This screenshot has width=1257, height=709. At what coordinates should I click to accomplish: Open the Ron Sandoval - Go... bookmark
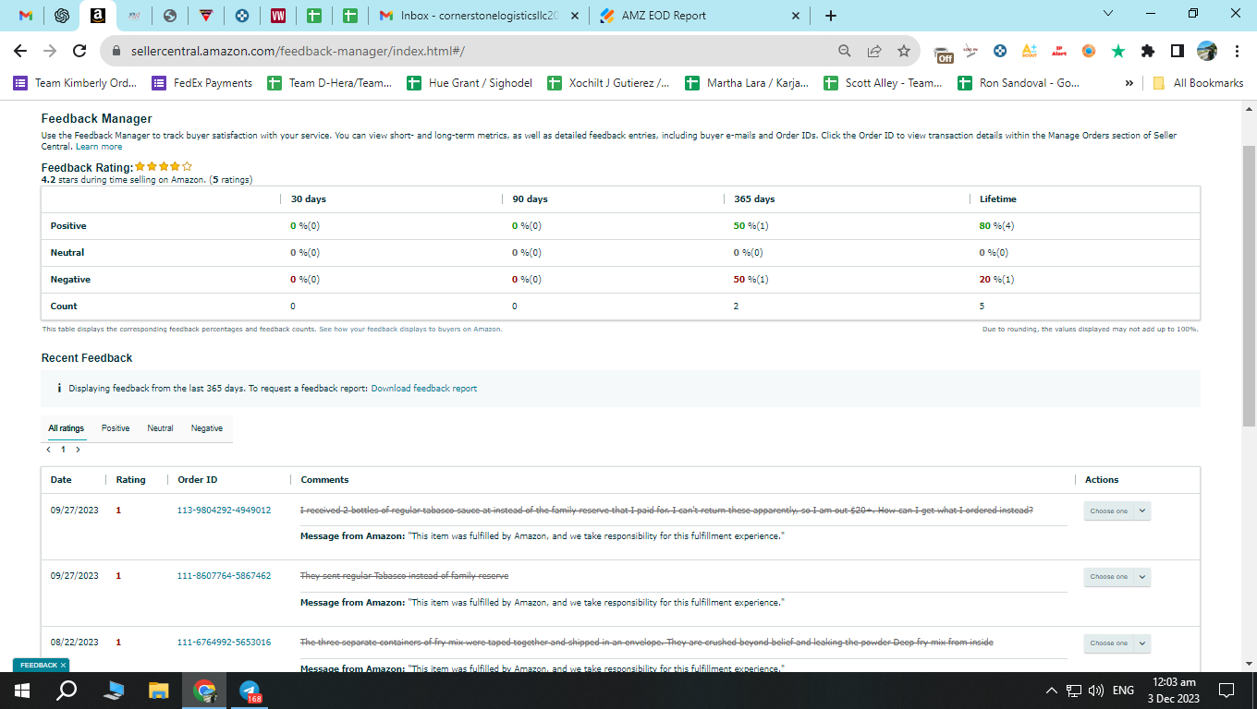pyautogui.click(x=1019, y=83)
